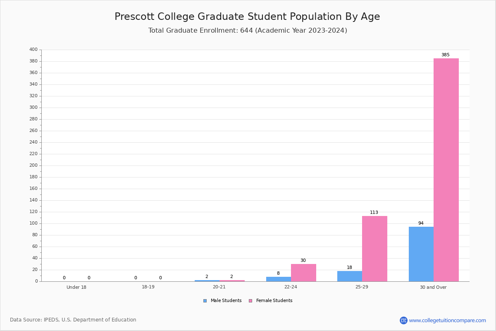Click the 30 and Over axis label
496x331 pixels.
(433, 287)
